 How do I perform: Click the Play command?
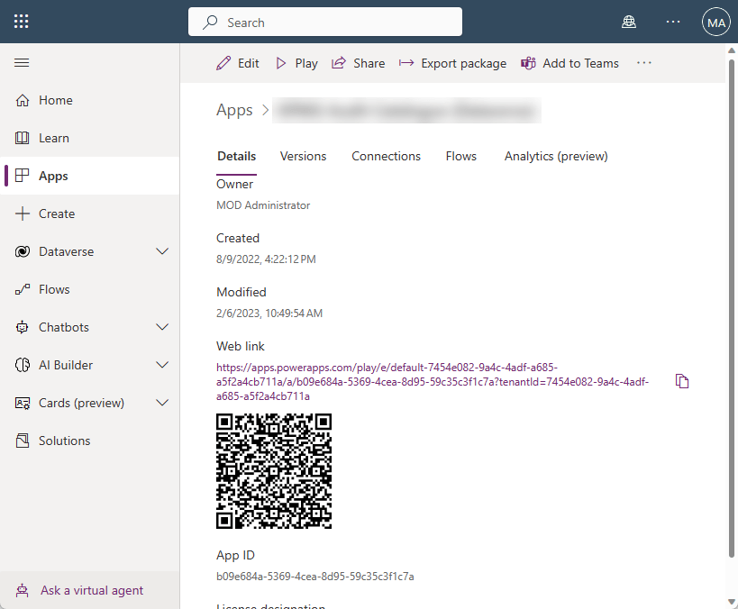(x=296, y=63)
